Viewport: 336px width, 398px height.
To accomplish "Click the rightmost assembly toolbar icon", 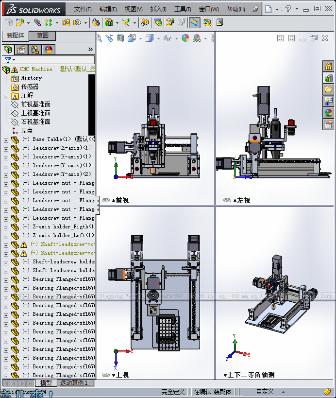I will [x=219, y=22].
